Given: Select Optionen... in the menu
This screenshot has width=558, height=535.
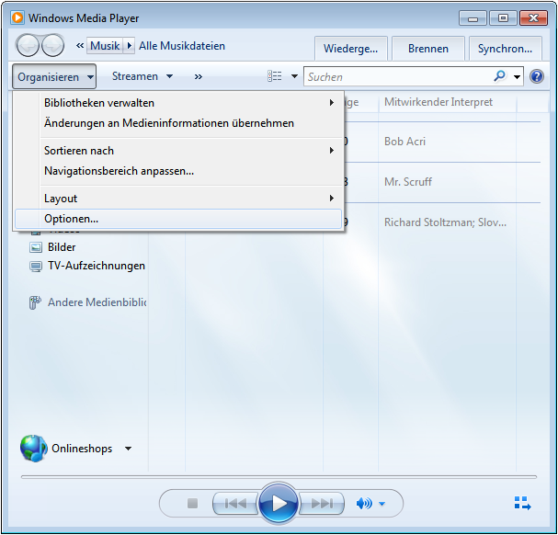Looking at the screenshot, I should pyautogui.click(x=178, y=219).
